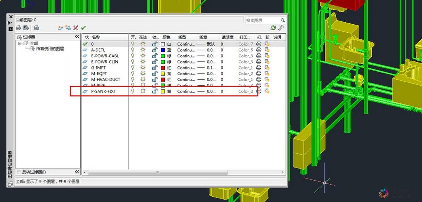This screenshot has width=422, height=202.
Task: Click the New Layer icon
Action: click(x=61, y=27)
